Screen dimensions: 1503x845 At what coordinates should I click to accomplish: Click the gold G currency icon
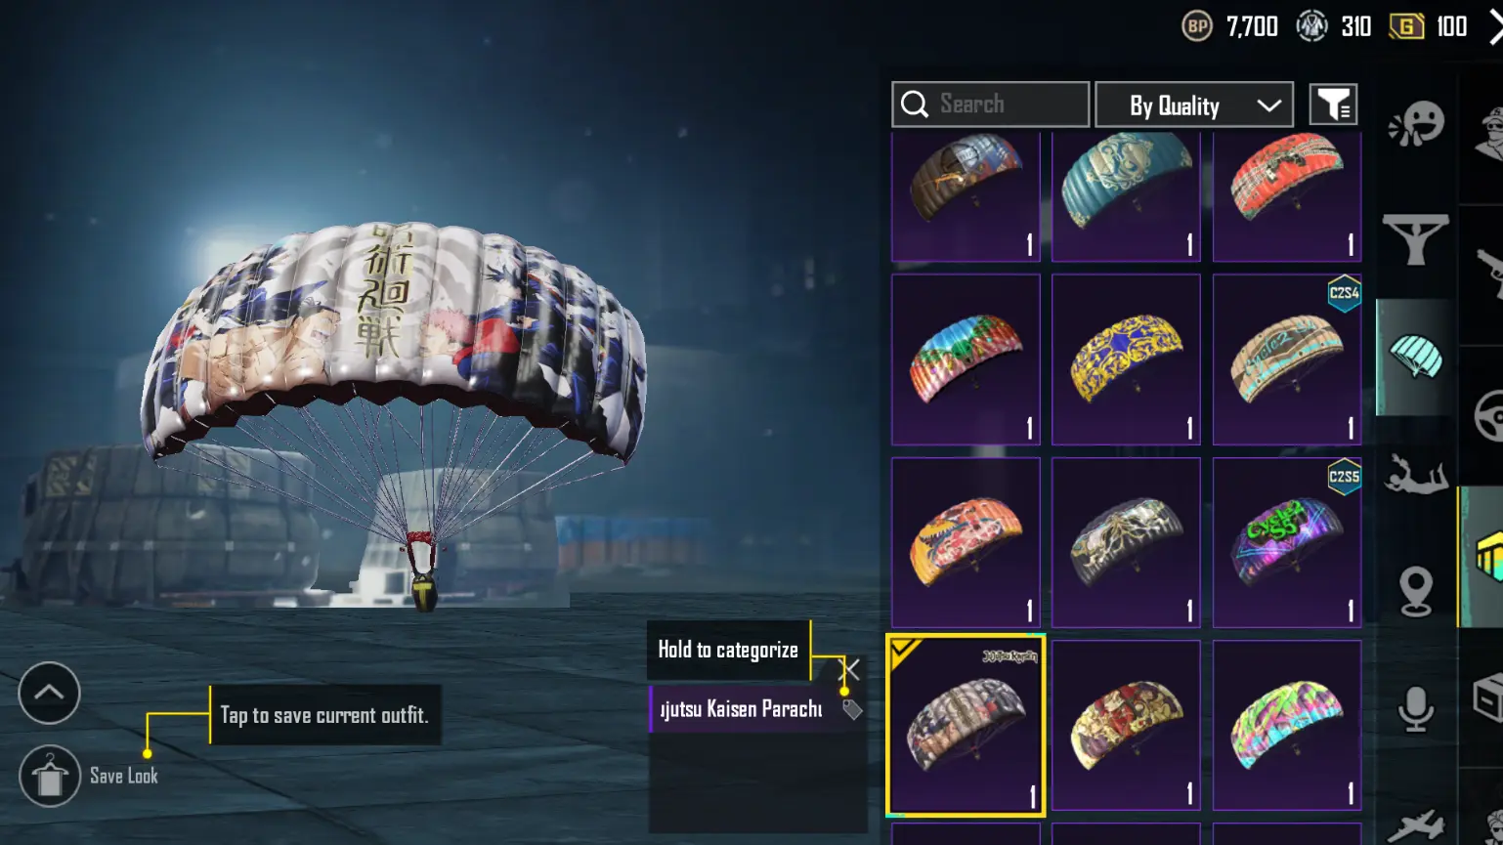[x=1406, y=26]
